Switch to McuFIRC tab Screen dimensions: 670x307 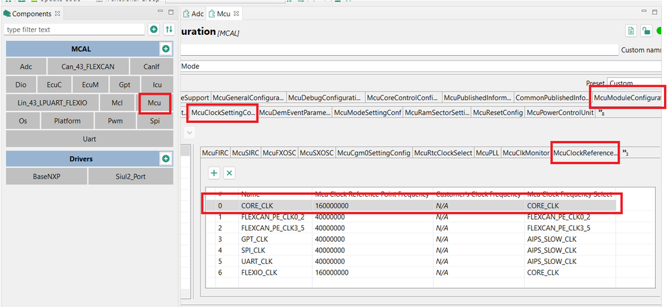coord(216,152)
